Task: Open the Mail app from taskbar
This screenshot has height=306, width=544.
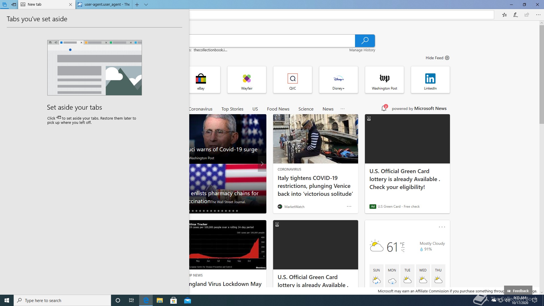Action: click(x=188, y=300)
